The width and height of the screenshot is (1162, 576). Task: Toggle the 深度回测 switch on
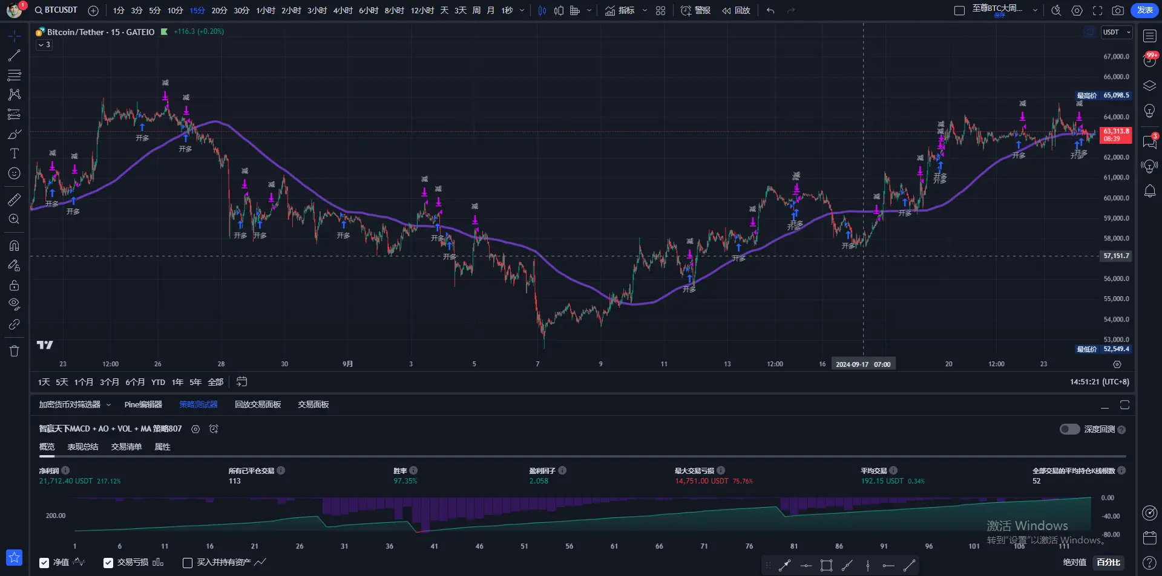pos(1069,429)
